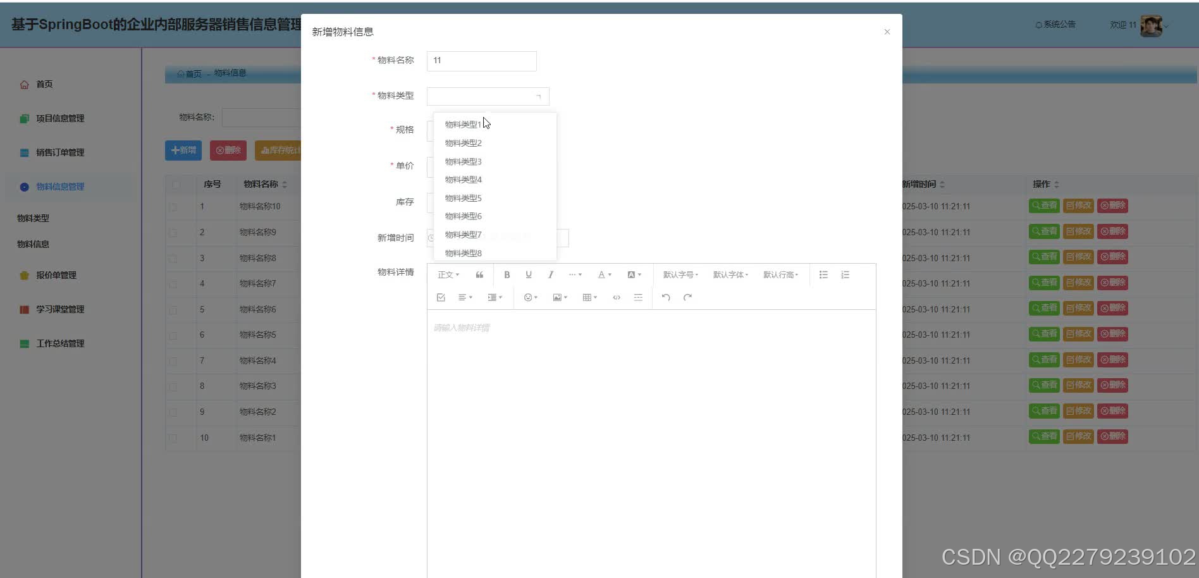
Task: Click the 首页 breadcrumb link
Action: (189, 74)
